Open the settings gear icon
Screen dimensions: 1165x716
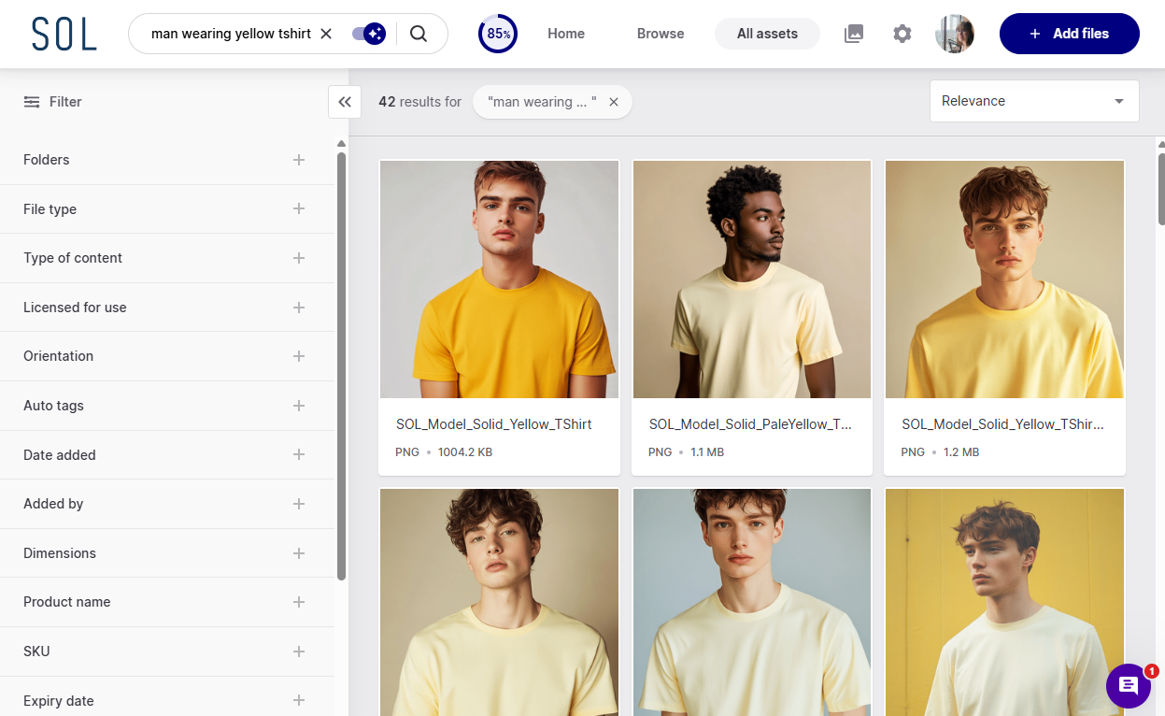click(x=902, y=34)
